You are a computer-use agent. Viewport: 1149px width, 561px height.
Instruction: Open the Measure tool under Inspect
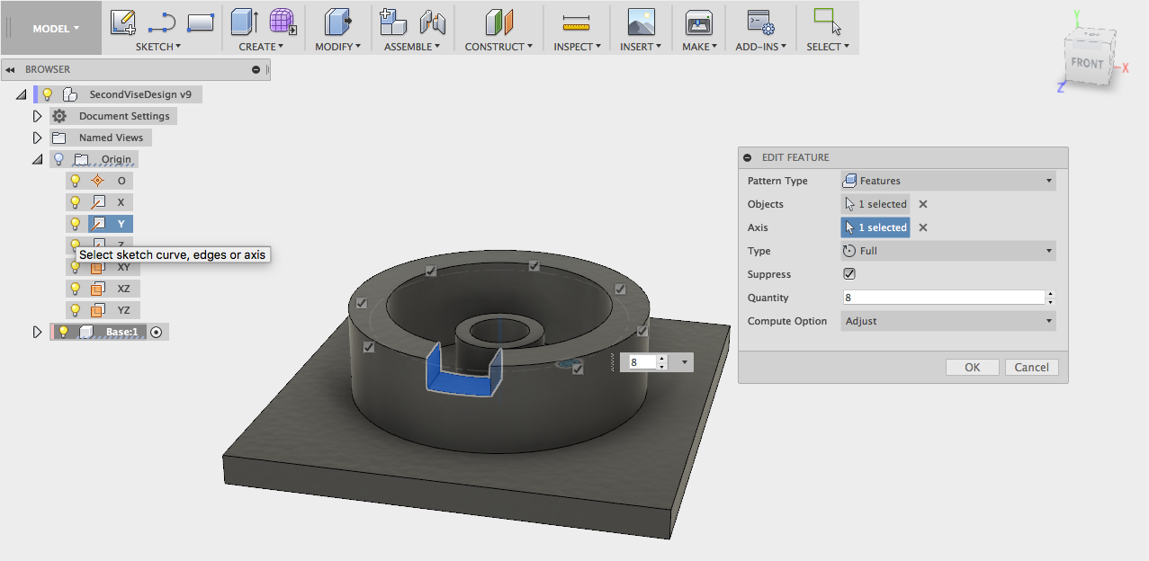(576, 21)
